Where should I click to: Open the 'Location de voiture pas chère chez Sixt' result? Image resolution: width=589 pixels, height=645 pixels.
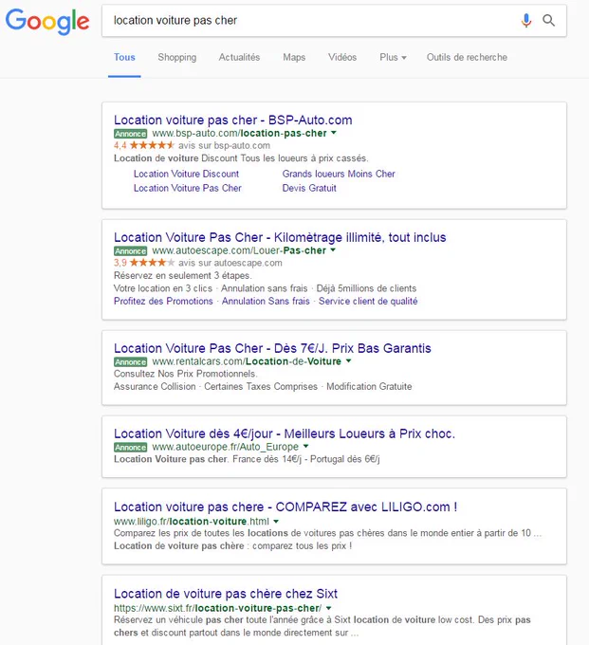pyautogui.click(x=226, y=594)
